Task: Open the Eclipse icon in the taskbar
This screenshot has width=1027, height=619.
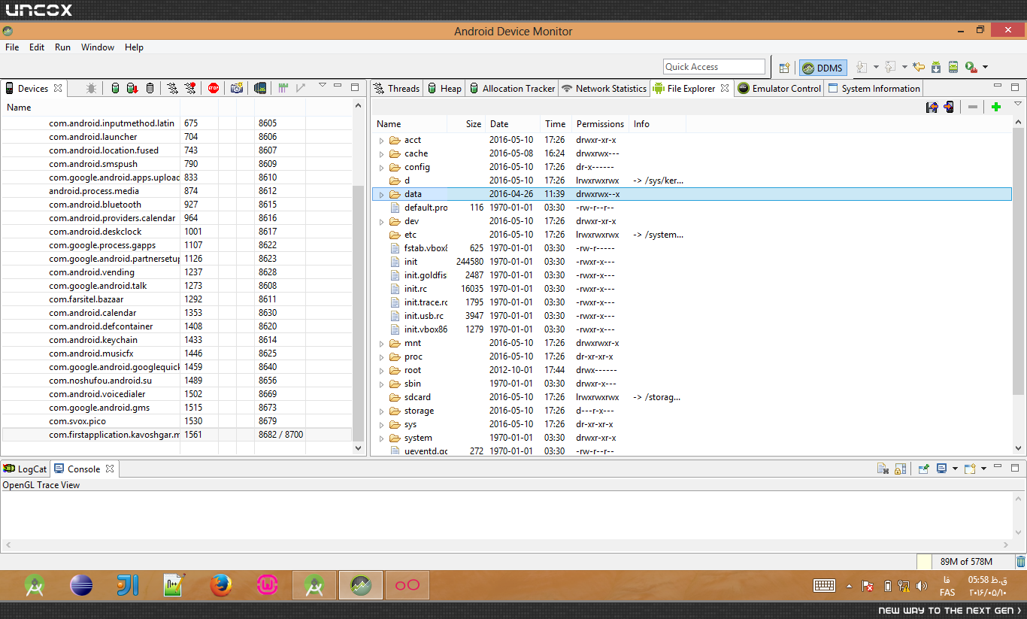Action: pyautogui.click(x=81, y=585)
